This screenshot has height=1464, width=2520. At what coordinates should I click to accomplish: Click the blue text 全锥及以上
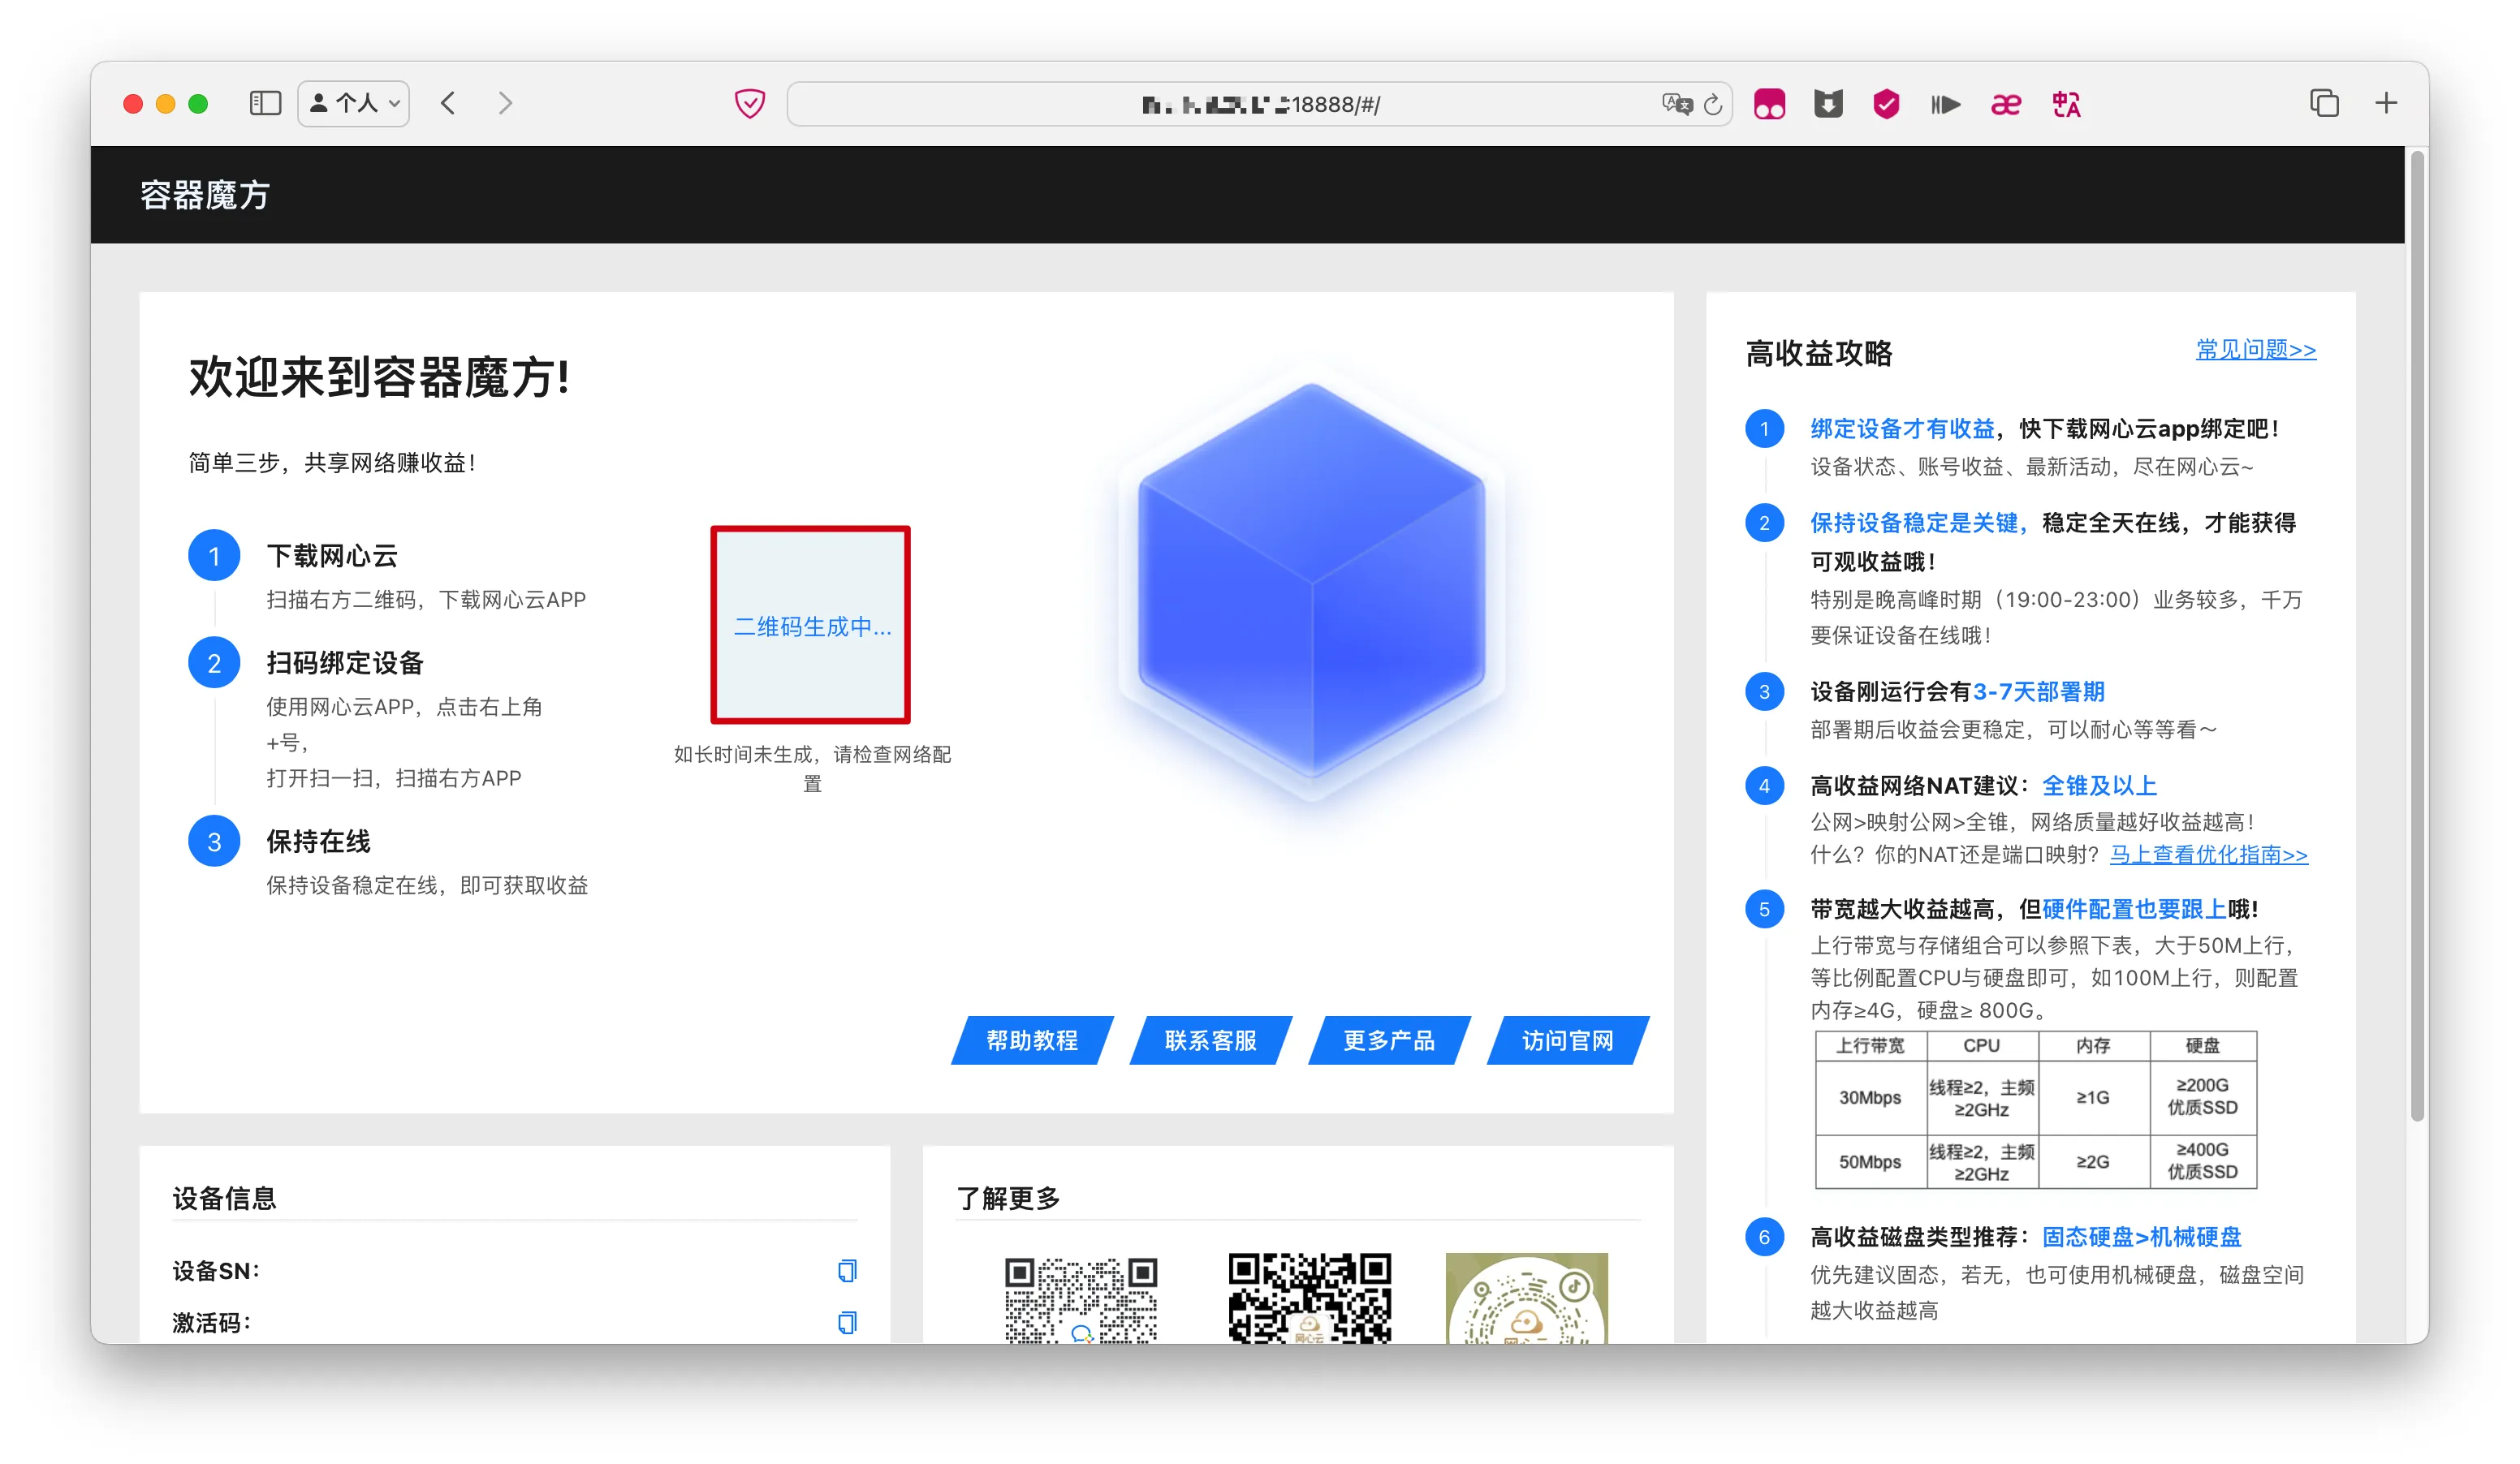(x=2099, y=786)
